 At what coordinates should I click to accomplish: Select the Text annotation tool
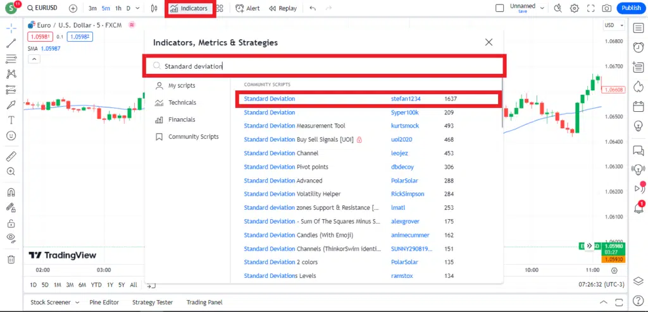(x=11, y=120)
